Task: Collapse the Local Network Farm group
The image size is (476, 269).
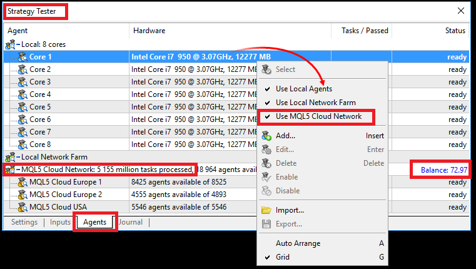Action: 18,157
